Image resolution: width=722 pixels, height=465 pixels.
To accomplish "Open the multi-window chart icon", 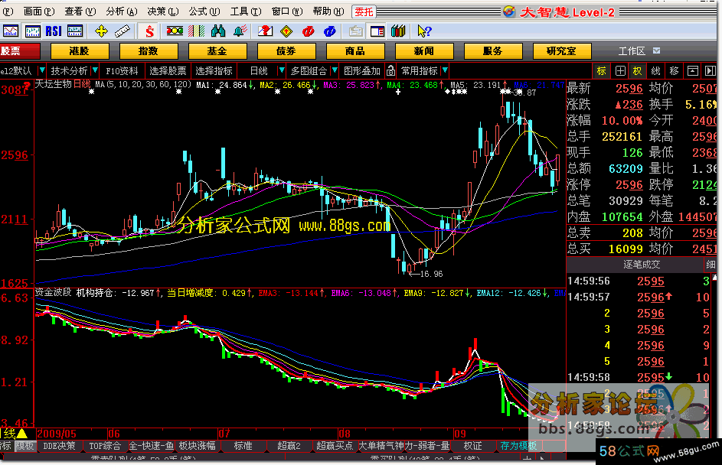I will [74, 31].
